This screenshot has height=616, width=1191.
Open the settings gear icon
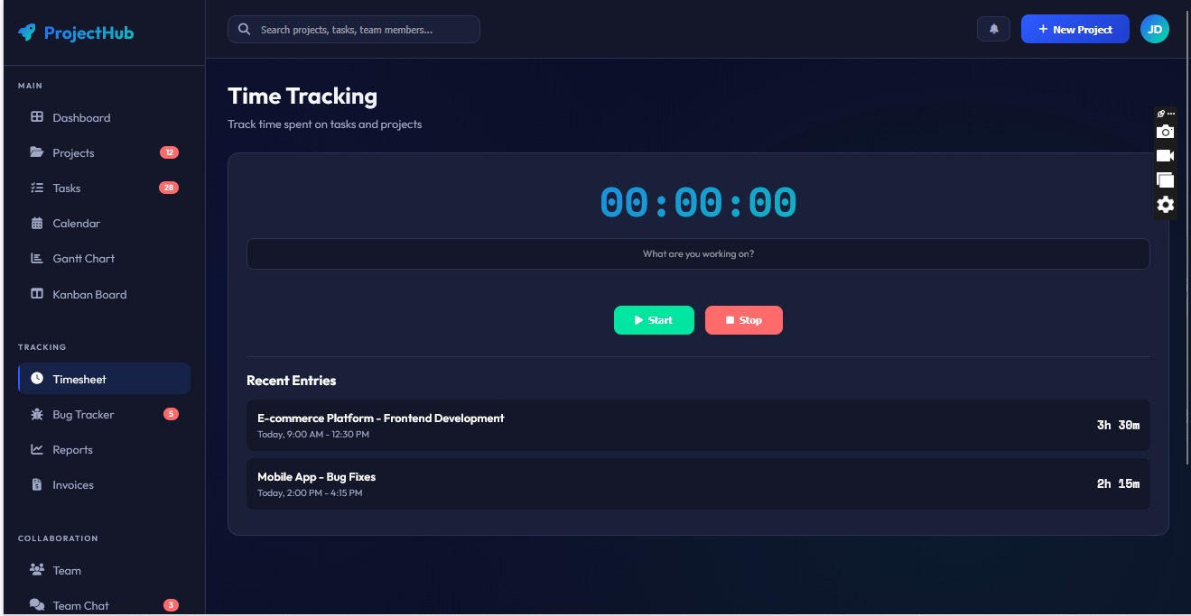(x=1165, y=205)
